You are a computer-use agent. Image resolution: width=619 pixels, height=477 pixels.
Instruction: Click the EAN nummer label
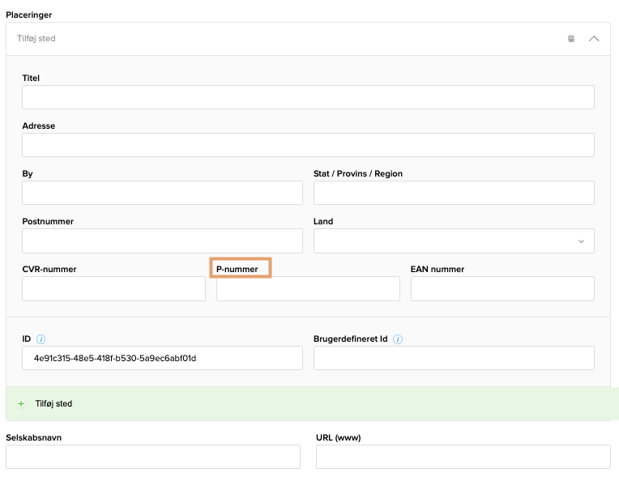tap(438, 269)
